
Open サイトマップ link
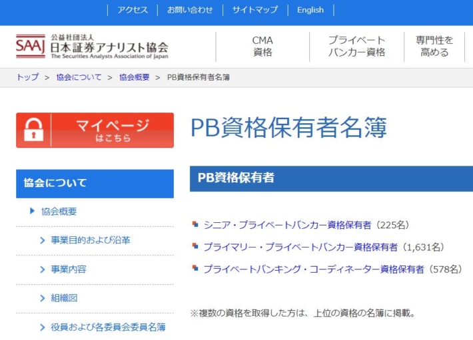[x=255, y=10]
